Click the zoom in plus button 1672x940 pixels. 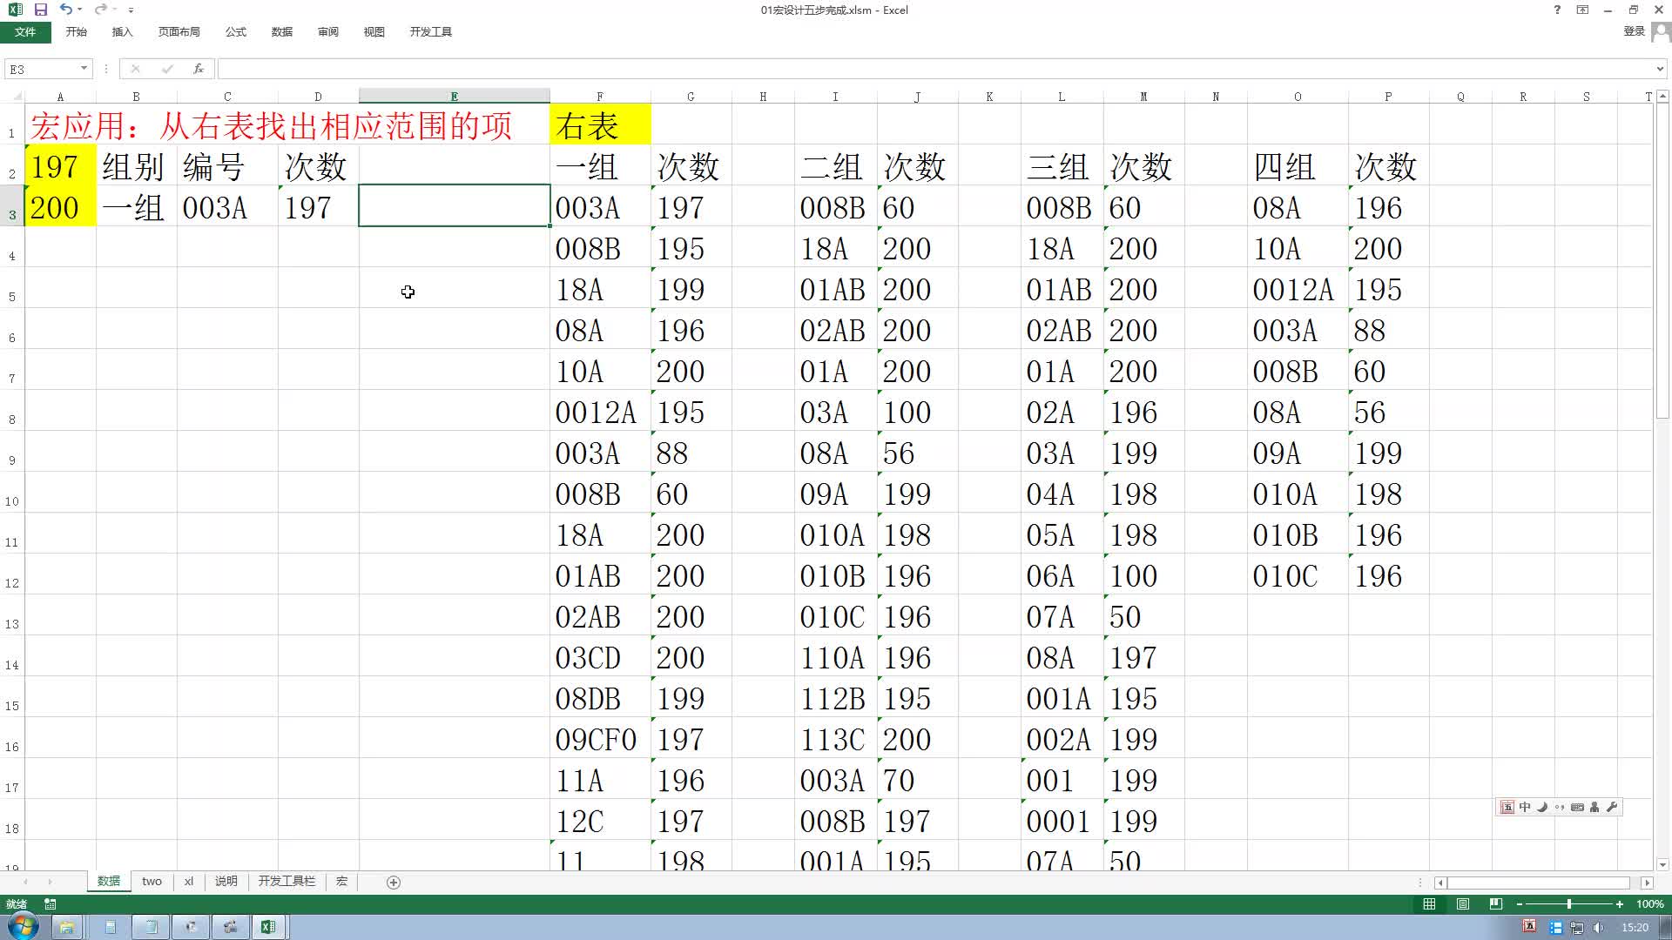coord(1620,903)
